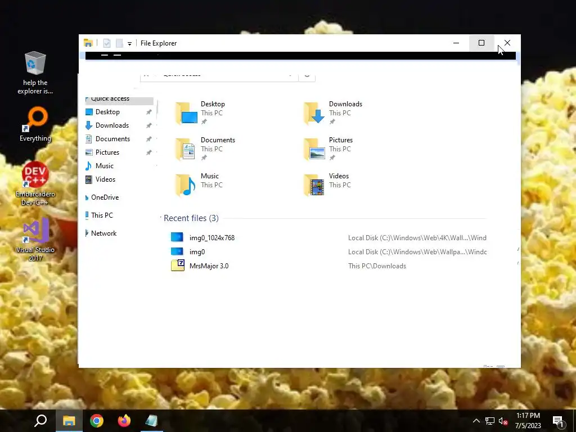Click the MrsMajor 3.0 archive icon
This screenshot has height=432, width=576.
pyautogui.click(x=178, y=265)
